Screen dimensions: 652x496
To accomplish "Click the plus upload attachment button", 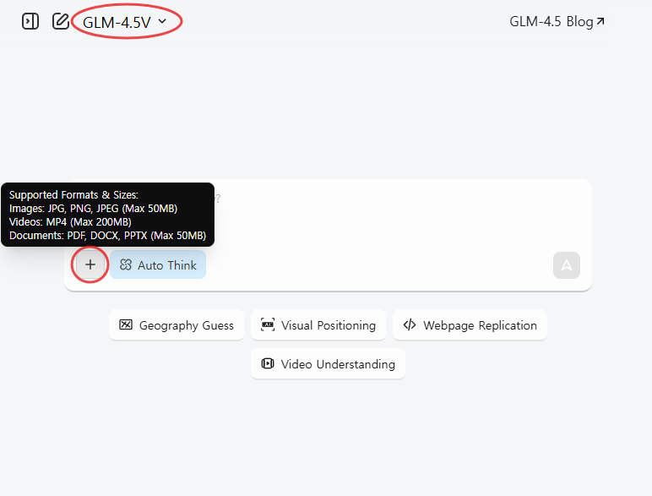I will tap(90, 264).
